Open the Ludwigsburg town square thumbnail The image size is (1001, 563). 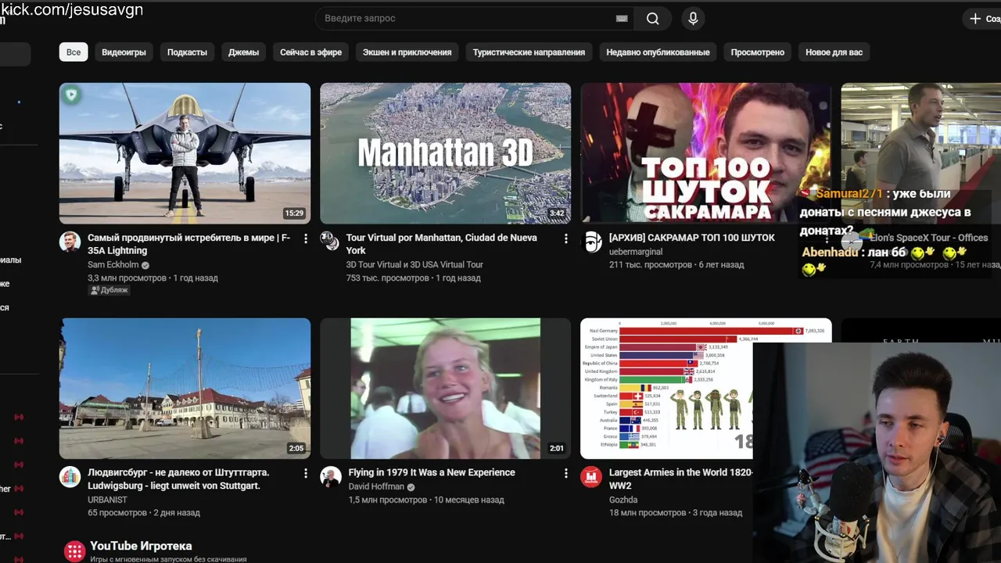coord(185,388)
